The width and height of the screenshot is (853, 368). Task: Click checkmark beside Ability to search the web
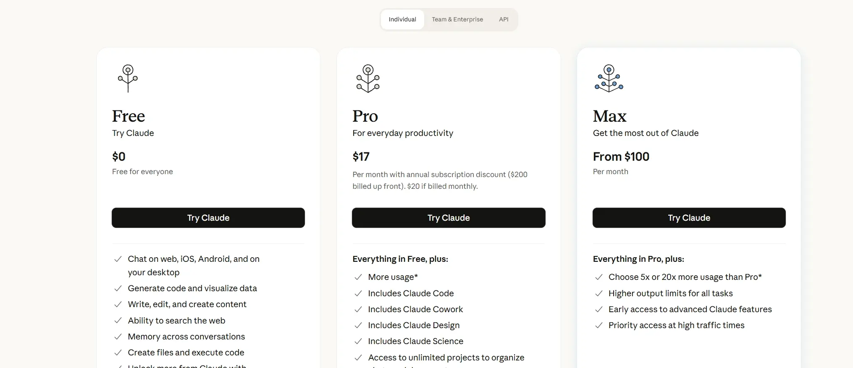[x=118, y=321]
